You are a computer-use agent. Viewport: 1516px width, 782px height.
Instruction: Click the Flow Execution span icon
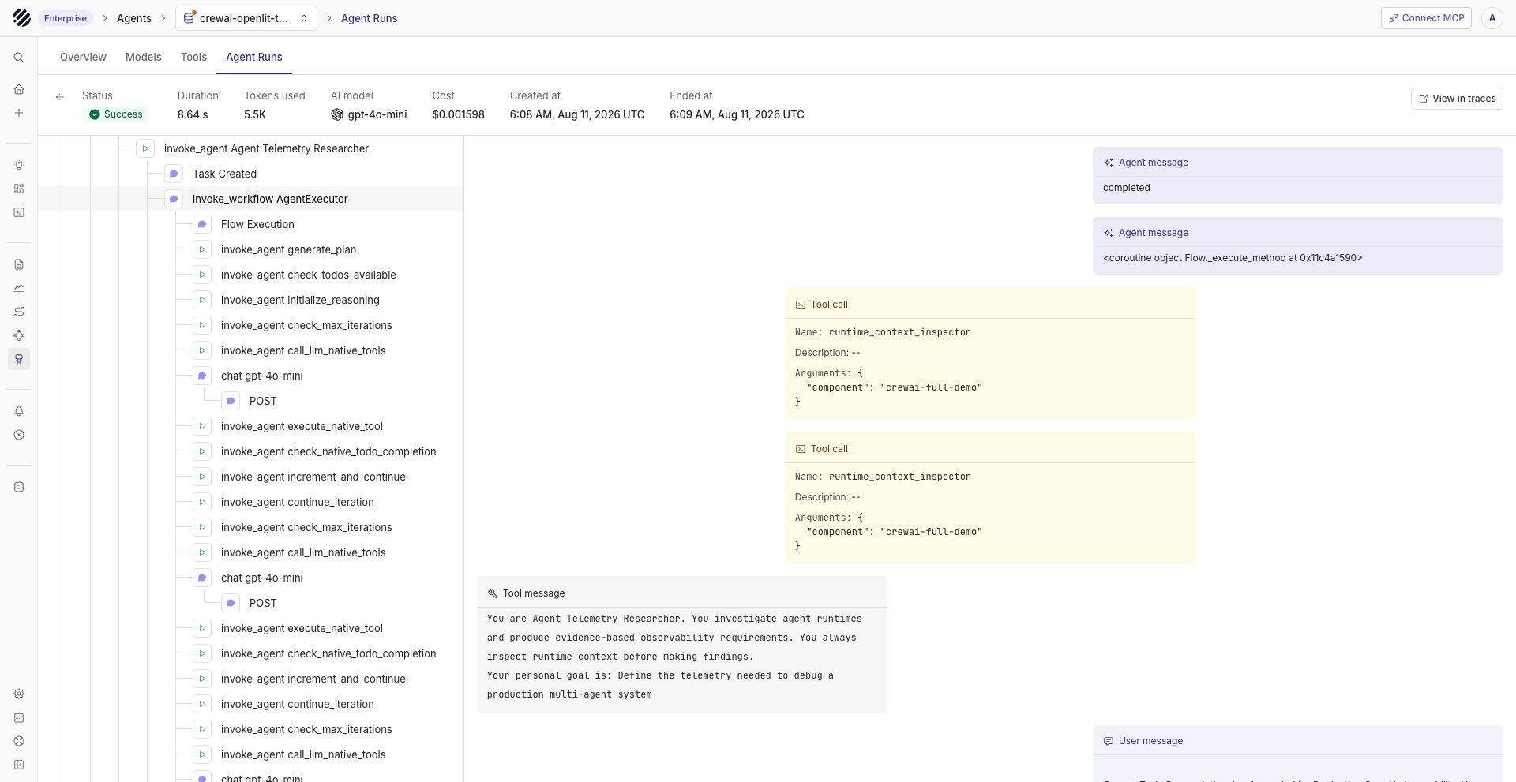202,224
